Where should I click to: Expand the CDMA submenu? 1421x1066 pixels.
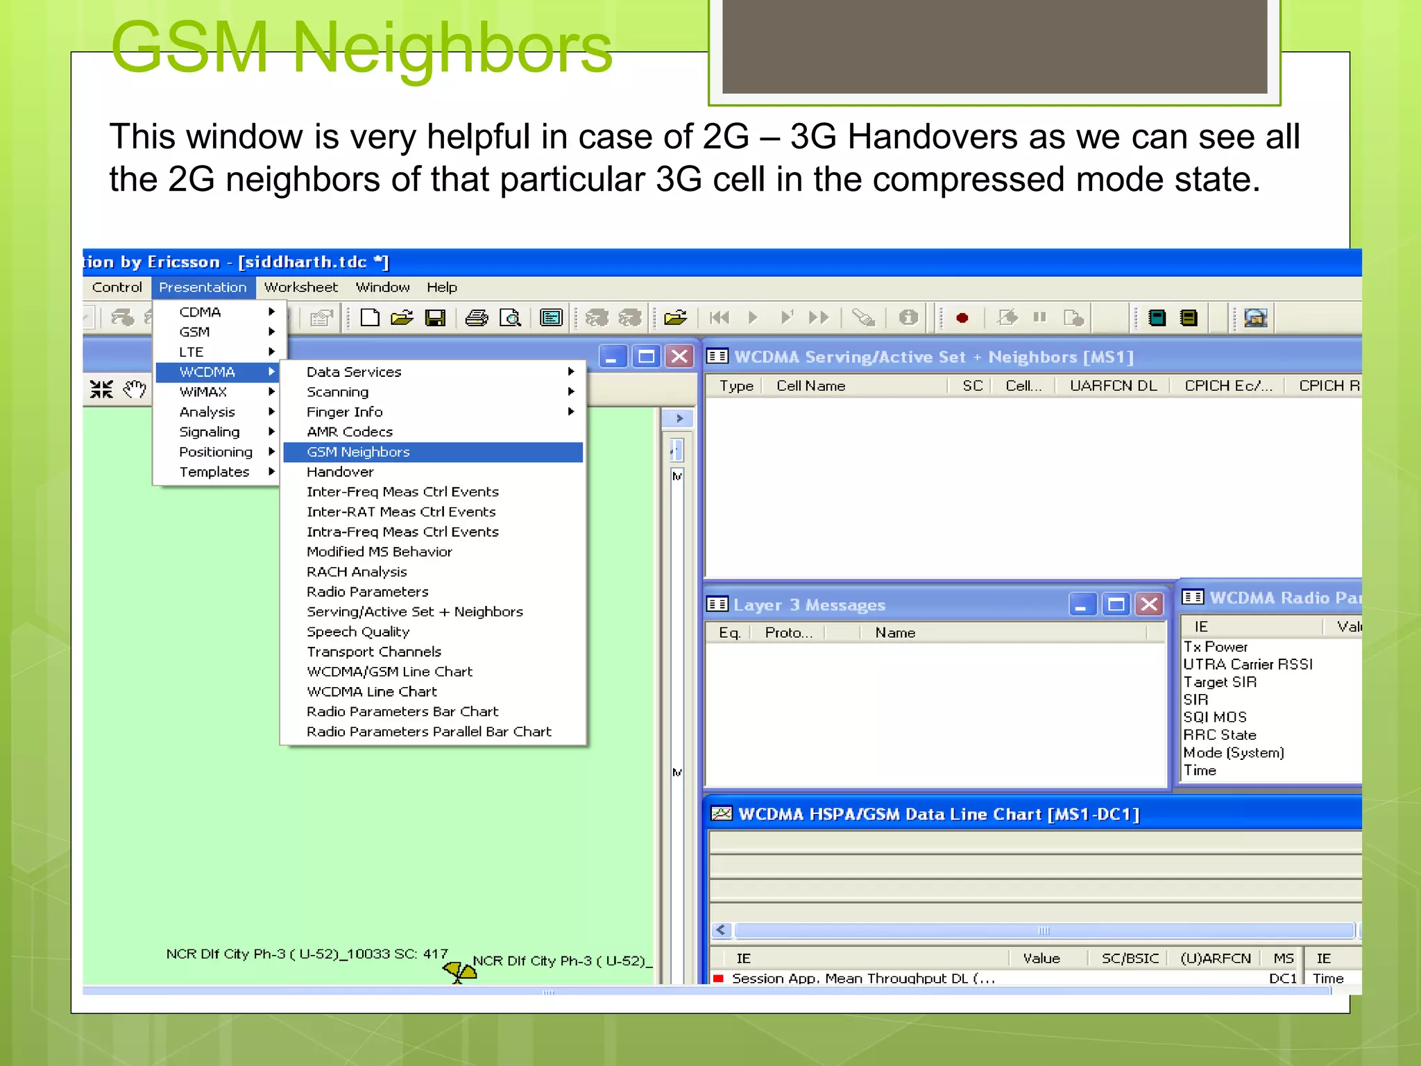coord(217,312)
